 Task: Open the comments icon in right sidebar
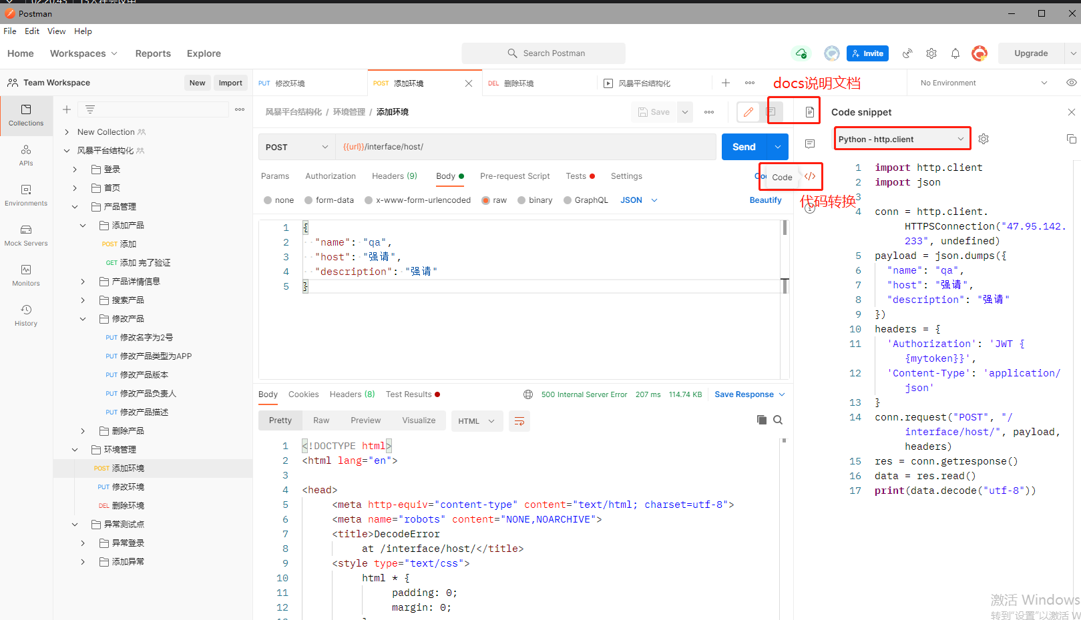(810, 144)
